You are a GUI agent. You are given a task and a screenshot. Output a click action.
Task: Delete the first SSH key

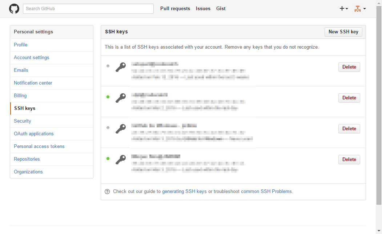point(349,67)
